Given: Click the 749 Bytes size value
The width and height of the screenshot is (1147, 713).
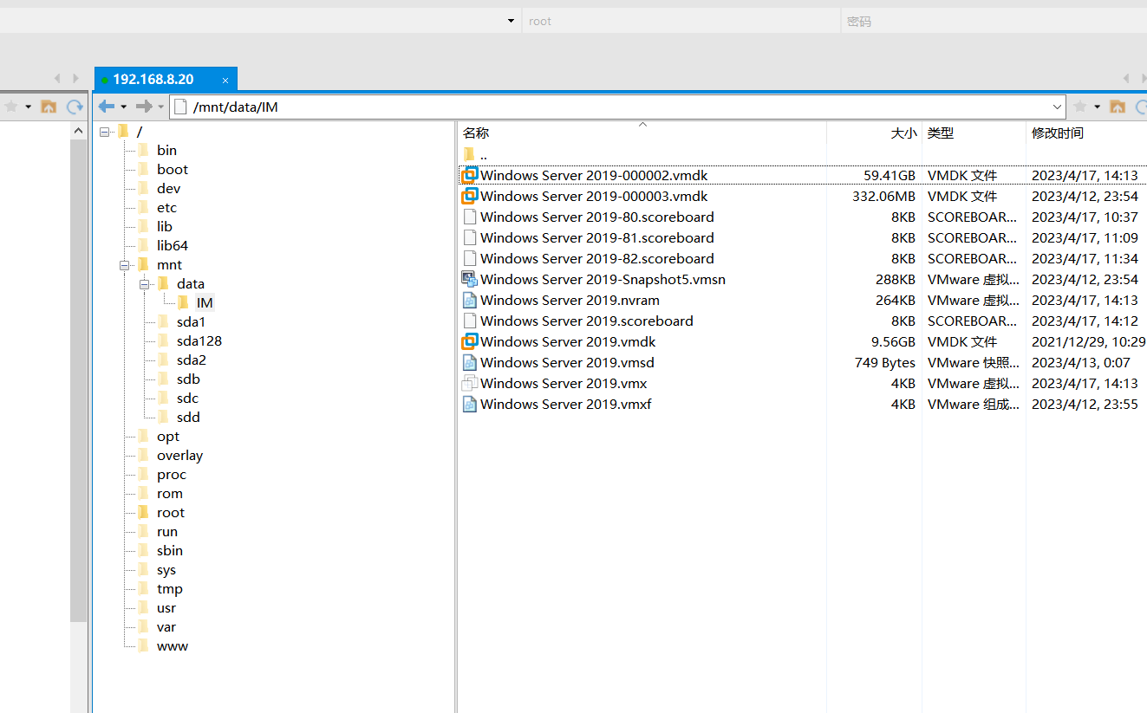Looking at the screenshot, I should [885, 362].
